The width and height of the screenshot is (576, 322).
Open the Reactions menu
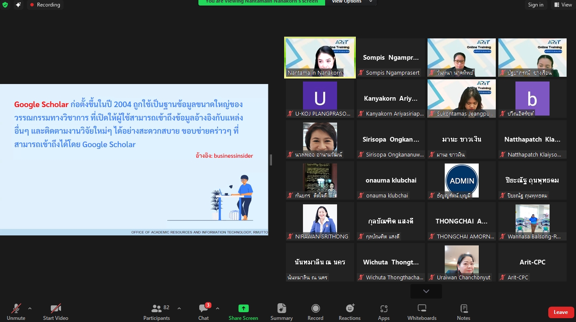(x=350, y=312)
